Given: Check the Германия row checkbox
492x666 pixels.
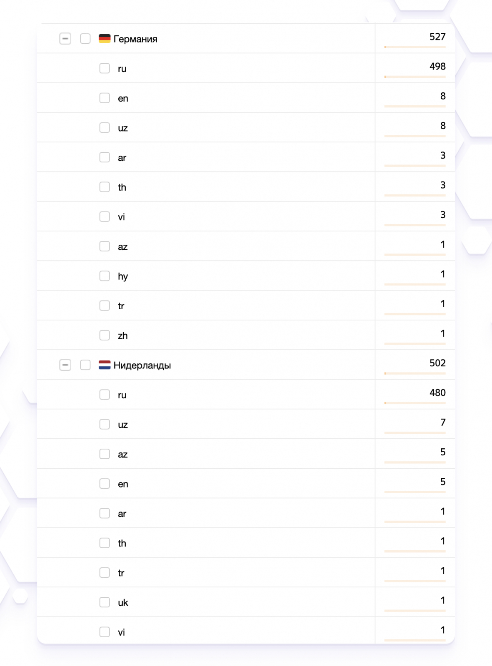Looking at the screenshot, I should tap(85, 39).
